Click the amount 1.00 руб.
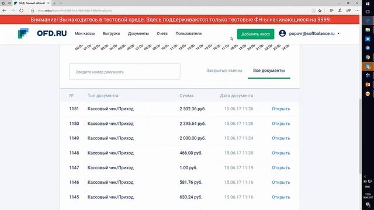Image resolution: width=374 pixels, height=210 pixels. (x=188, y=167)
